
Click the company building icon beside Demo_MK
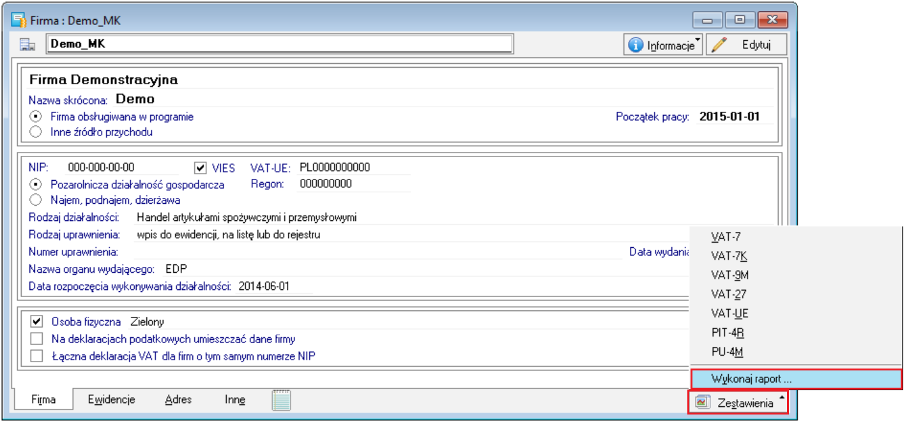(27, 45)
